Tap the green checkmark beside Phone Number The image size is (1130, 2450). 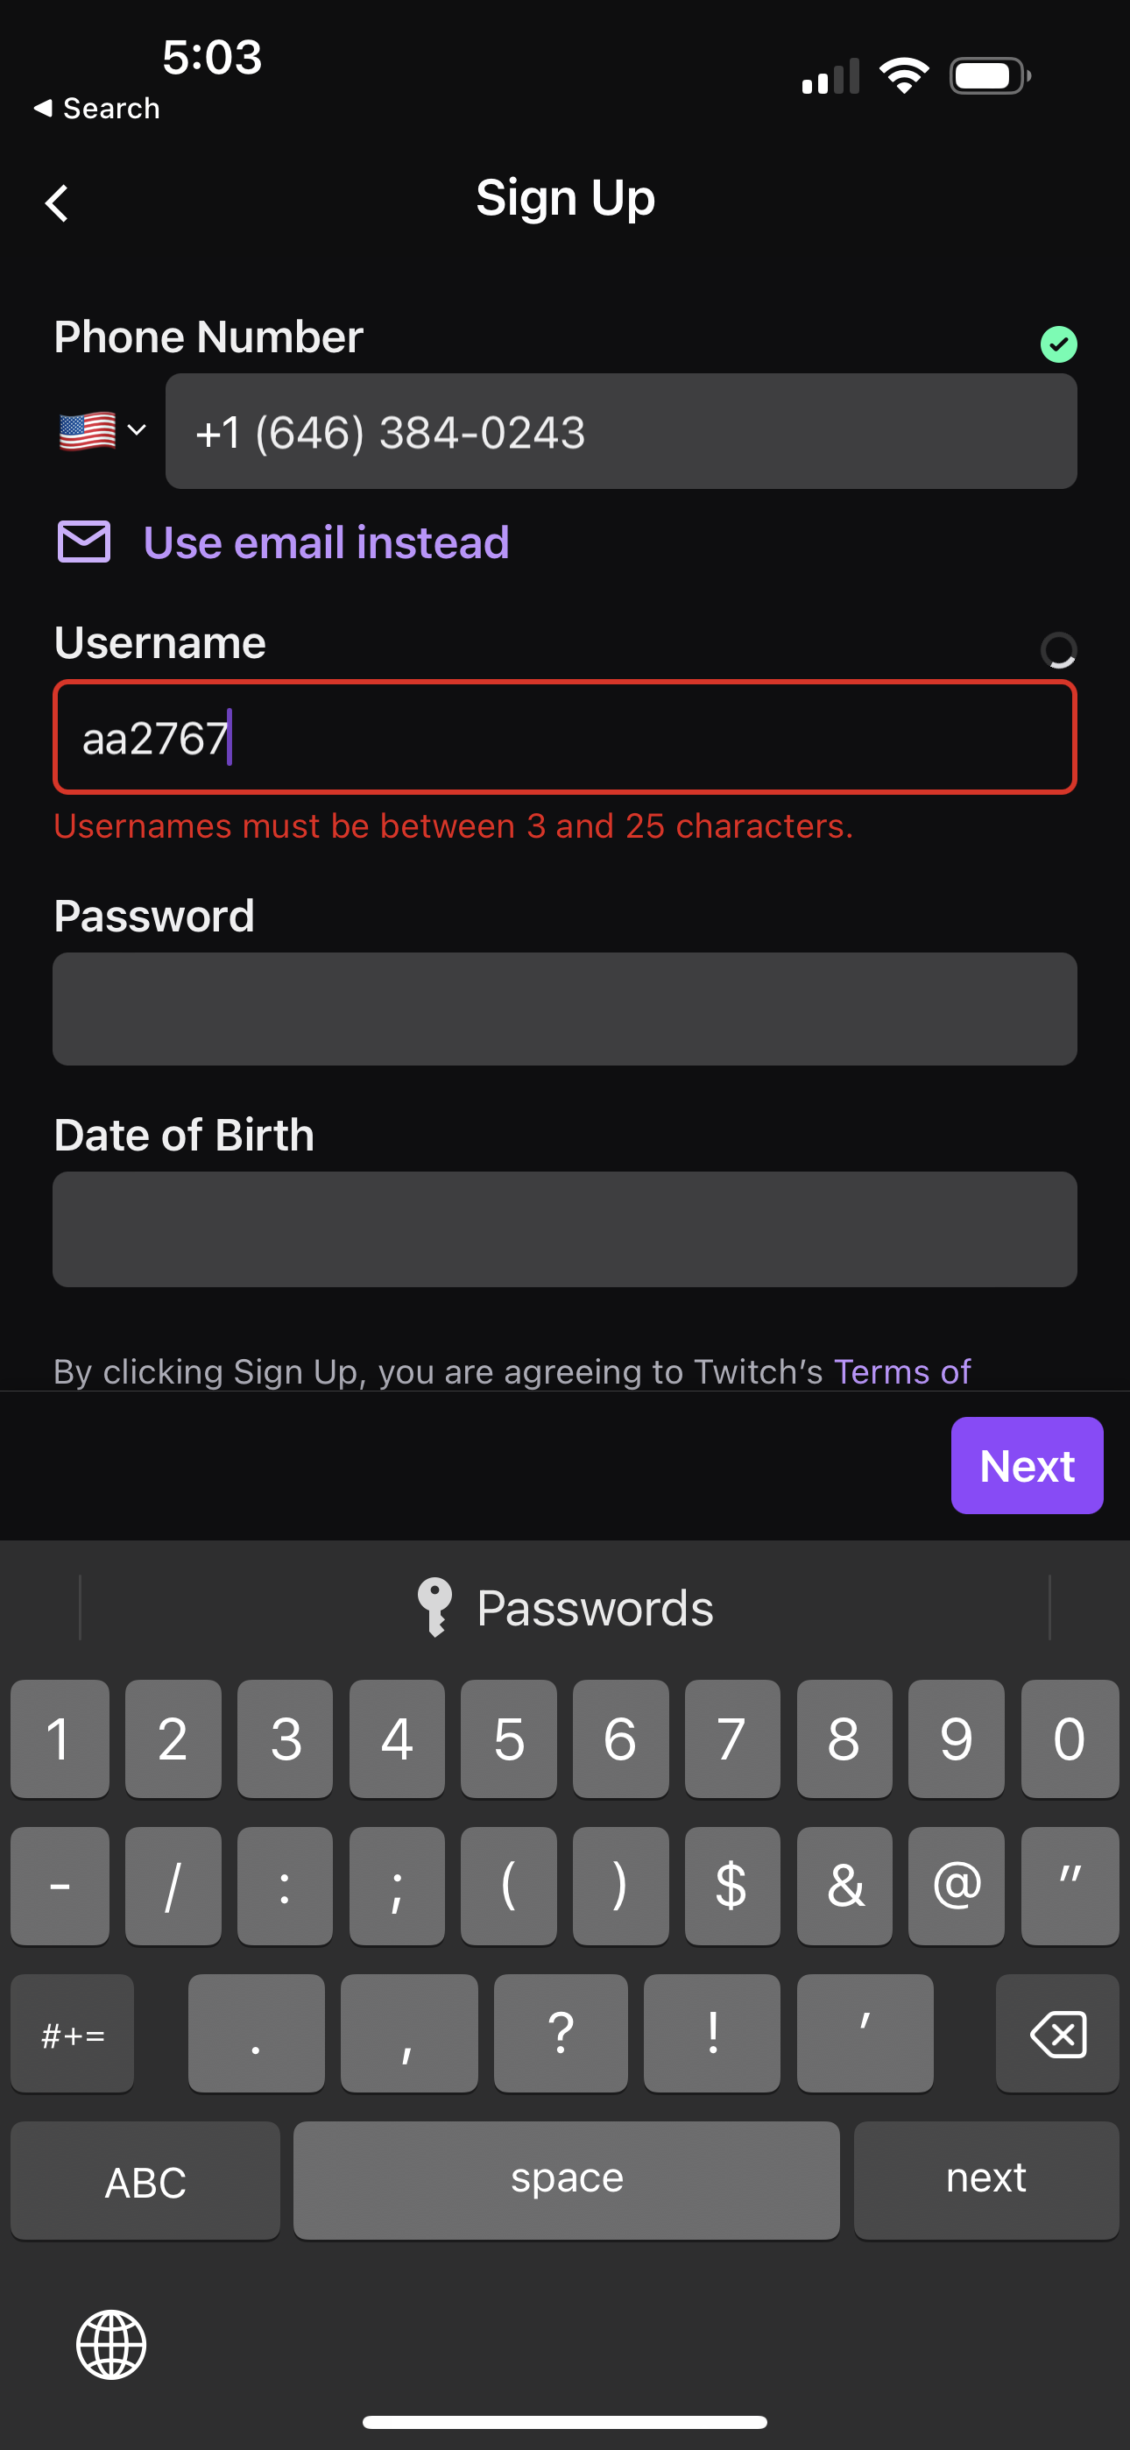tap(1060, 344)
